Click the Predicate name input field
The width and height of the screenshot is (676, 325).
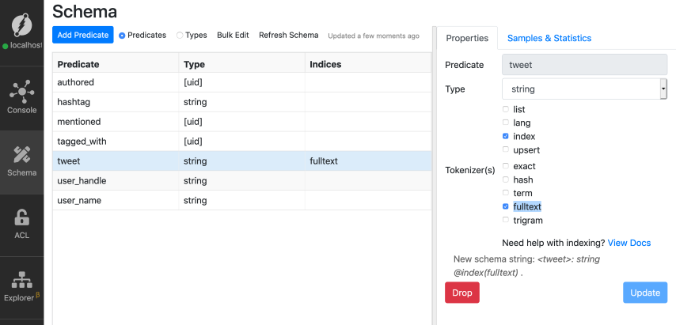(583, 65)
